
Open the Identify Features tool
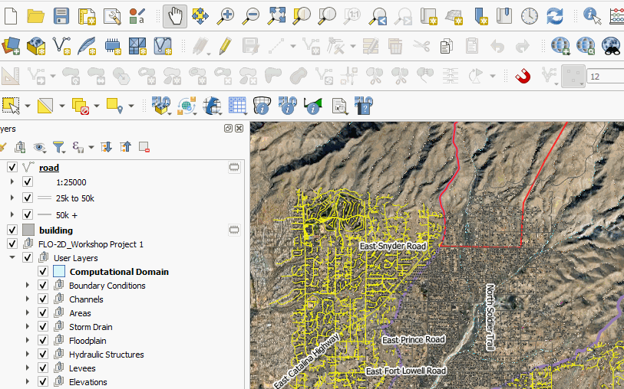(592, 15)
